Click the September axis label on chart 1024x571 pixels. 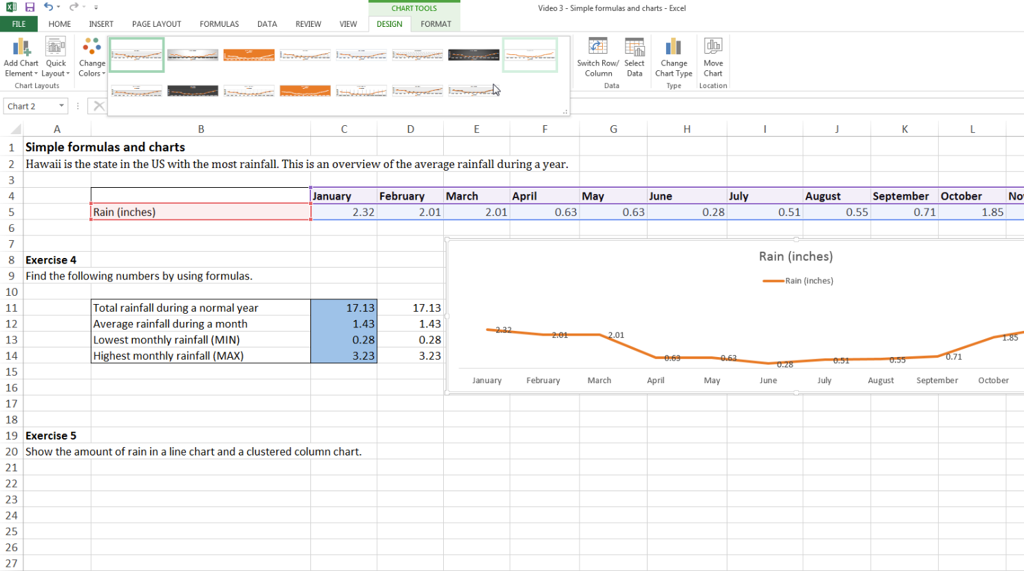point(937,380)
